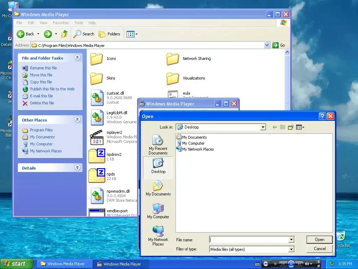Open the View menu in Explorer
Viewport: 358px width, 269px height.
pos(43,23)
